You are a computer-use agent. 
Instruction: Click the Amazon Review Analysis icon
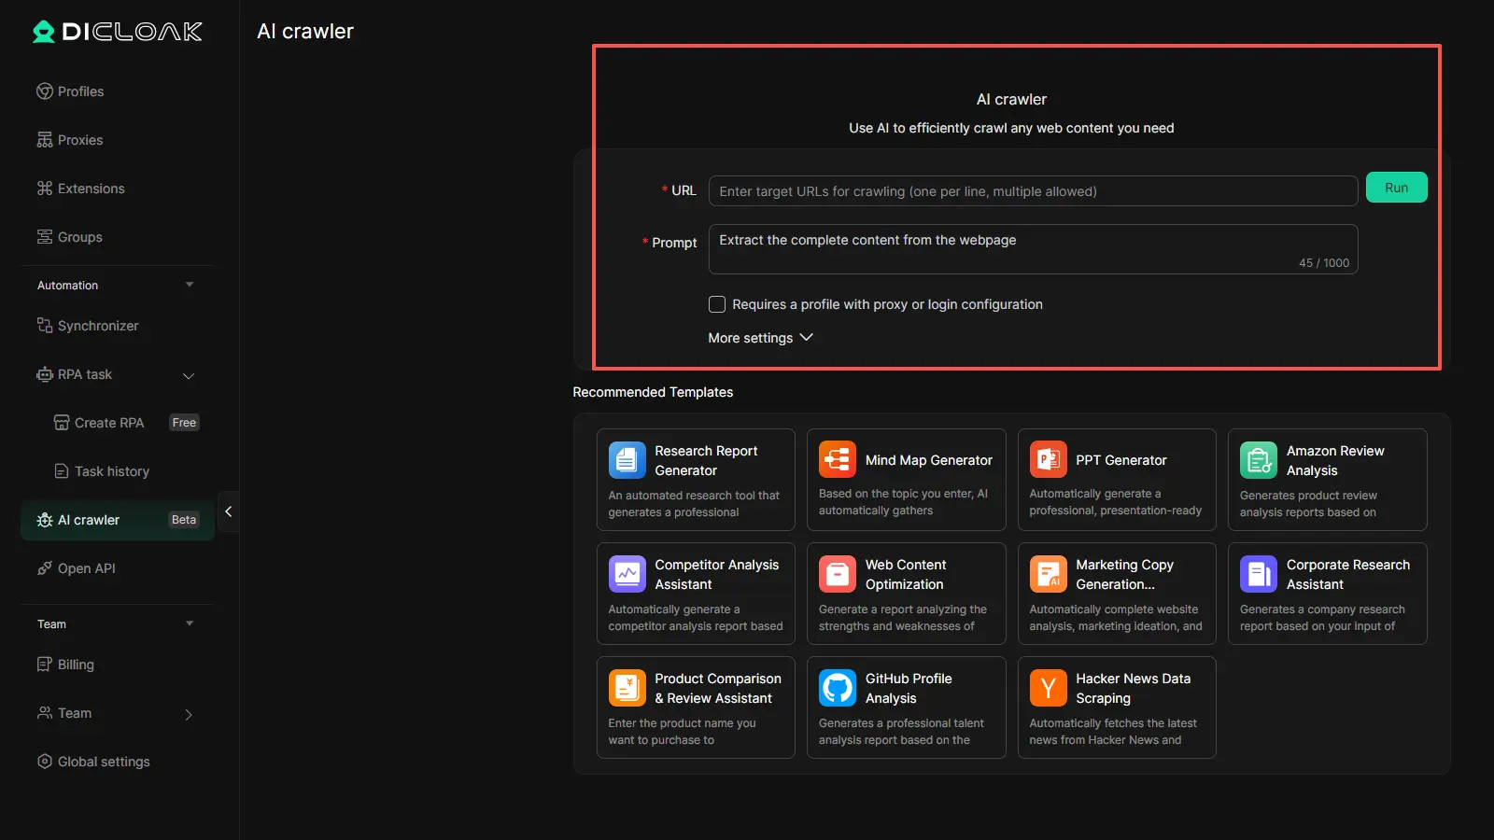1258,460
